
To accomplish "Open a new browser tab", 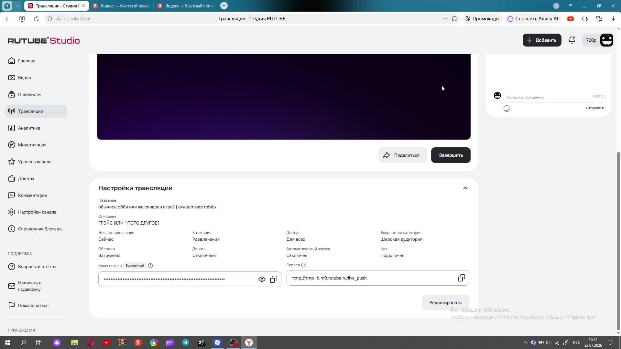I will [x=224, y=6].
